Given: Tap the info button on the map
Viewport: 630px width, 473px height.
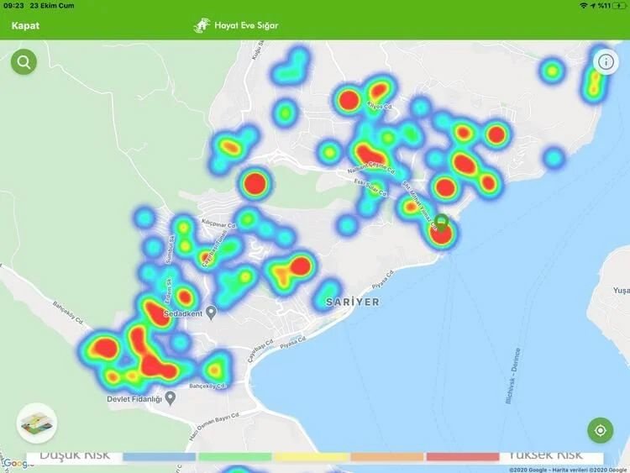Looking at the screenshot, I should tap(605, 61).
